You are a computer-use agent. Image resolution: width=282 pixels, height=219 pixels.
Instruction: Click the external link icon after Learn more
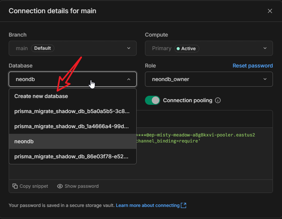coord(183,205)
